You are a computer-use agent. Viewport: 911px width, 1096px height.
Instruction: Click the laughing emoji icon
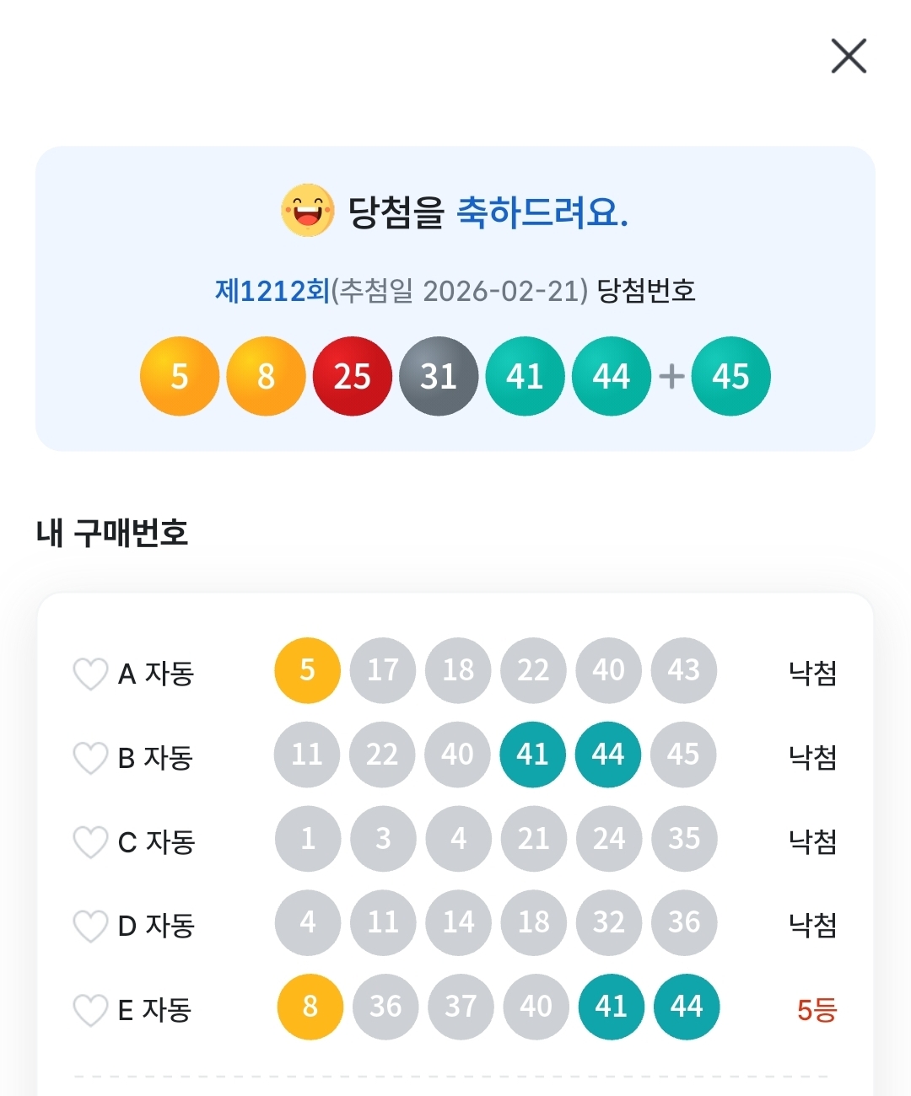click(x=307, y=211)
